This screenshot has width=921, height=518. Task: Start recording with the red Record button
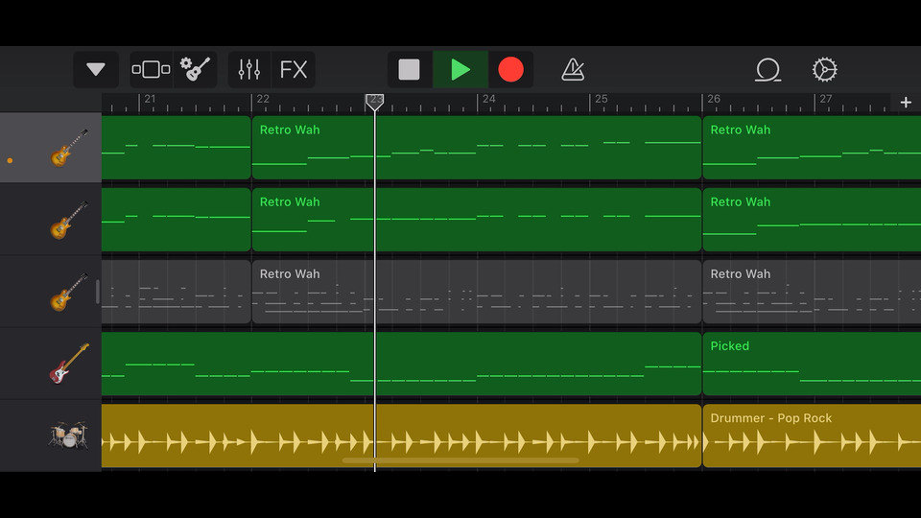coord(511,69)
